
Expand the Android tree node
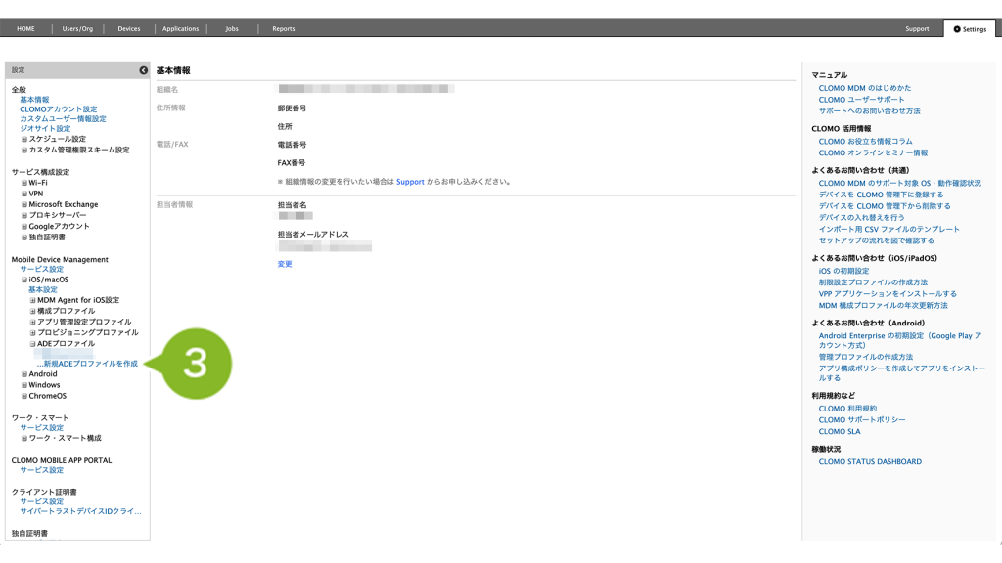[24, 374]
